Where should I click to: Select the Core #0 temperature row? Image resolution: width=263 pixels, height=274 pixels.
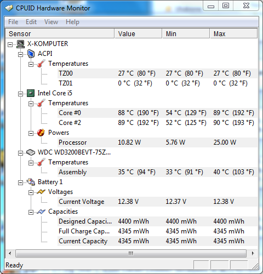coord(157,113)
